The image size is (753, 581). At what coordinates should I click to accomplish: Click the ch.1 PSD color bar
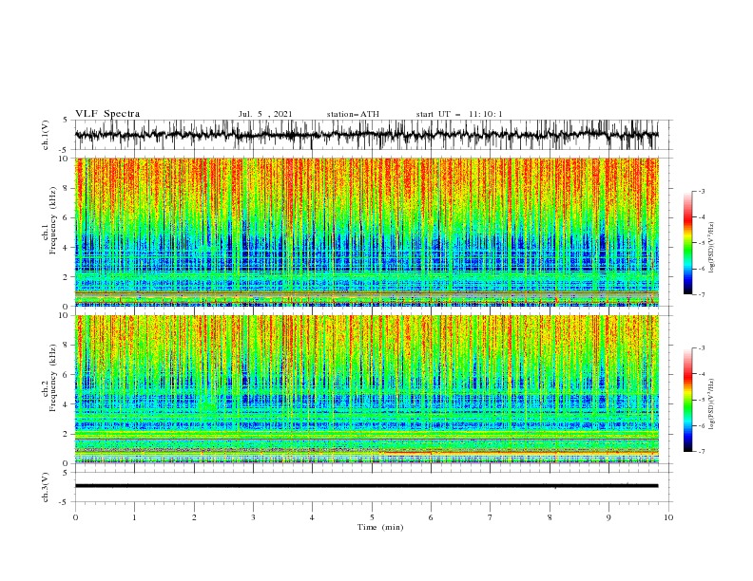coord(687,243)
